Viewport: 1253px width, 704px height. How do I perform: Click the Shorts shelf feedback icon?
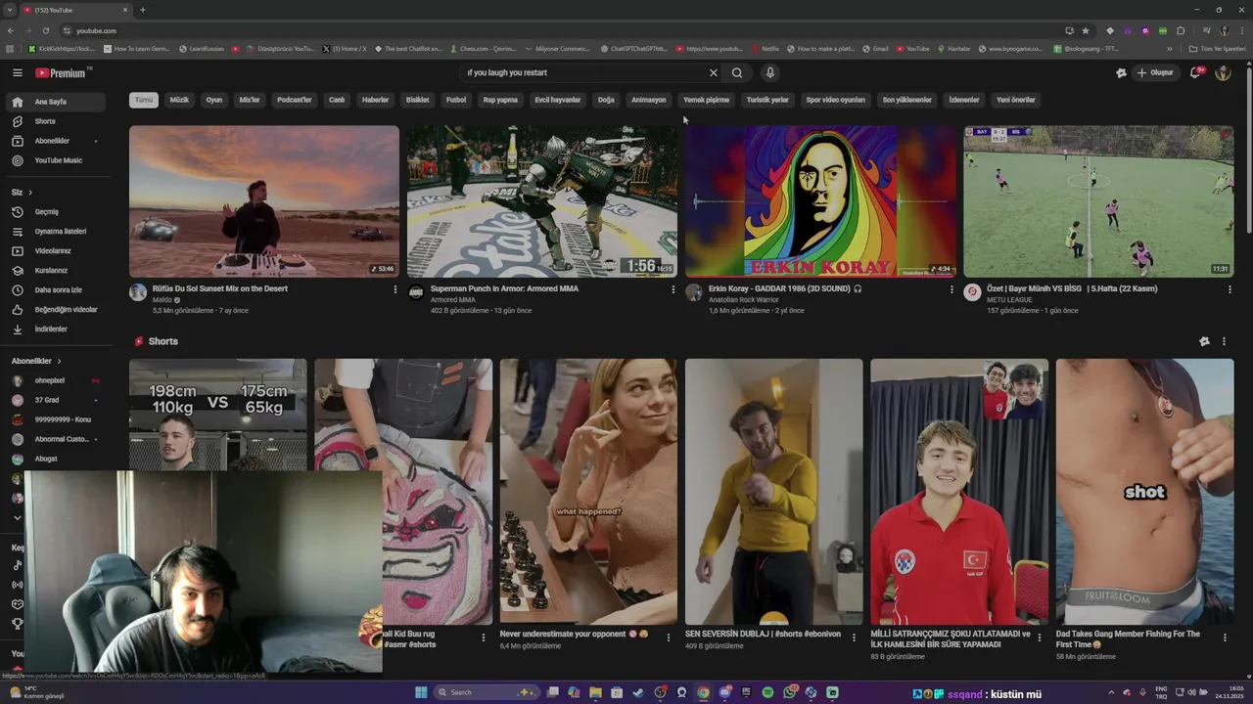click(x=1204, y=341)
